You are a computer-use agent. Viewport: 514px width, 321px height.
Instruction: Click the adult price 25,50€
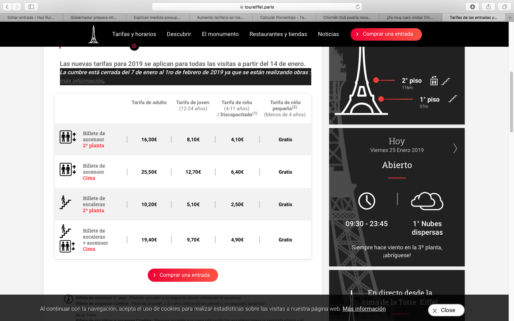(x=149, y=172)
